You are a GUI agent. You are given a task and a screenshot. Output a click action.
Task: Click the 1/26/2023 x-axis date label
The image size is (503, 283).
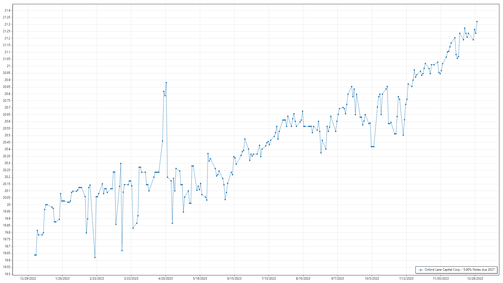pos(62,278)
